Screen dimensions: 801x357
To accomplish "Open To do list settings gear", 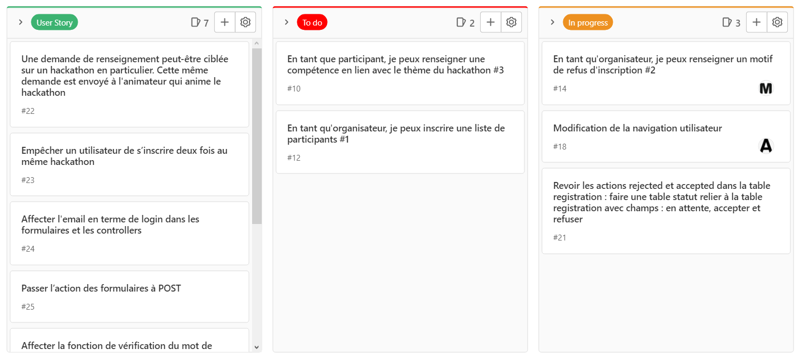I will click(511, 22).
